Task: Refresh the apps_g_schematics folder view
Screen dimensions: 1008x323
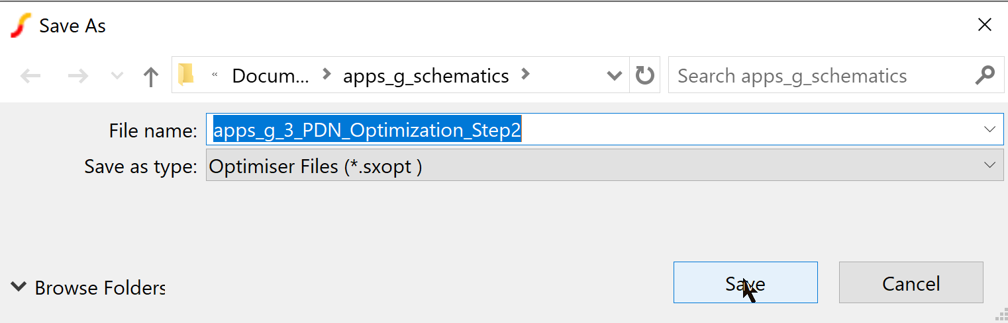Action: [x=644, y=76]
